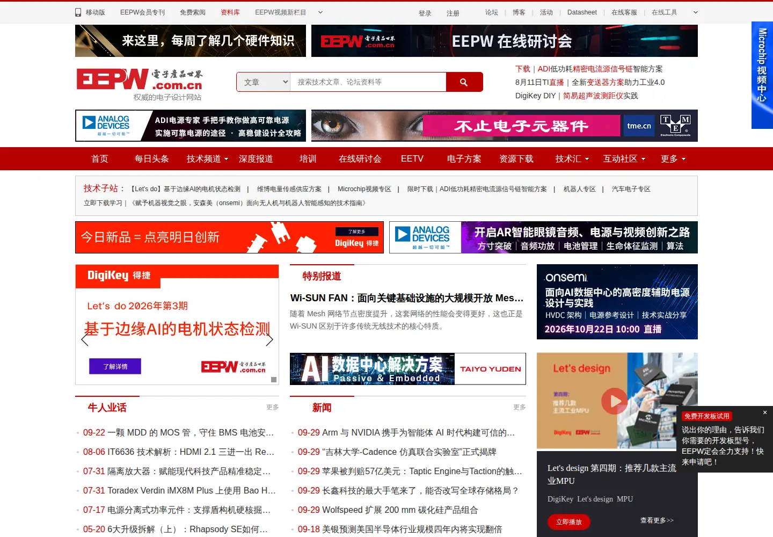
Task: Open the tme.cn electronic components banner
Action: click(x=505, y=126)
